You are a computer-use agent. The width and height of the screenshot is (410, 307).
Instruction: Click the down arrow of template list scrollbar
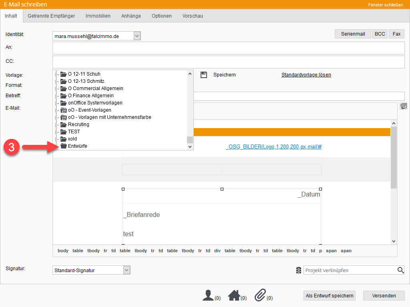tap(190, 147)
